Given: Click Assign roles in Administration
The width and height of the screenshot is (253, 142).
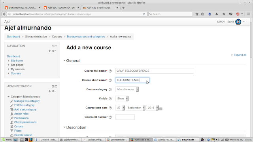Looking at the screenshot, I should tap(21, 114).
